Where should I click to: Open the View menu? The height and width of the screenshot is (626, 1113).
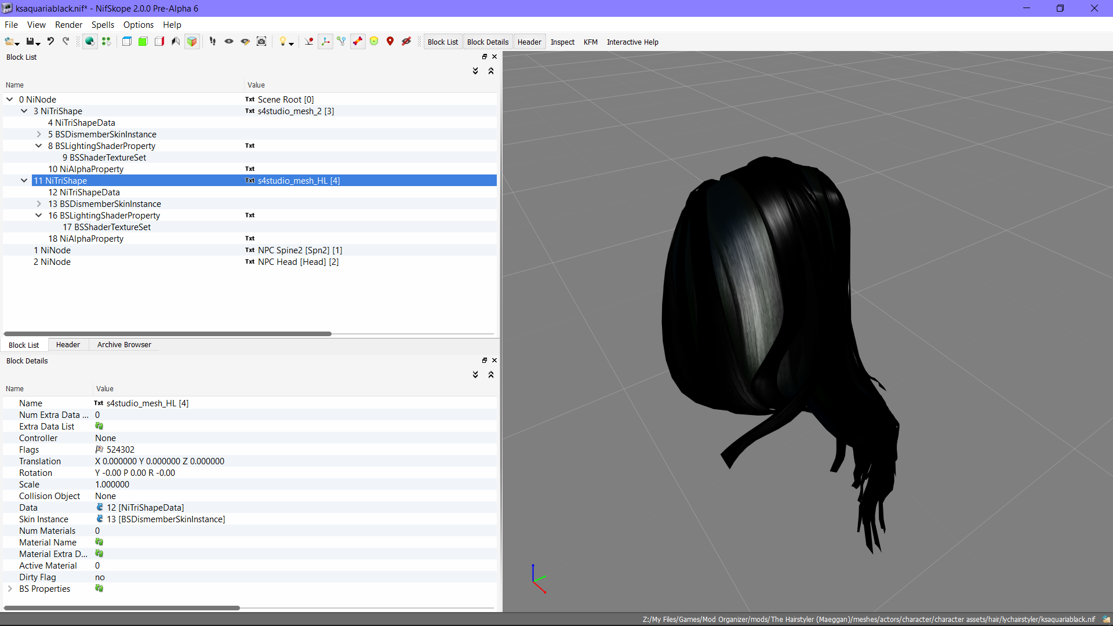[36, 24]
